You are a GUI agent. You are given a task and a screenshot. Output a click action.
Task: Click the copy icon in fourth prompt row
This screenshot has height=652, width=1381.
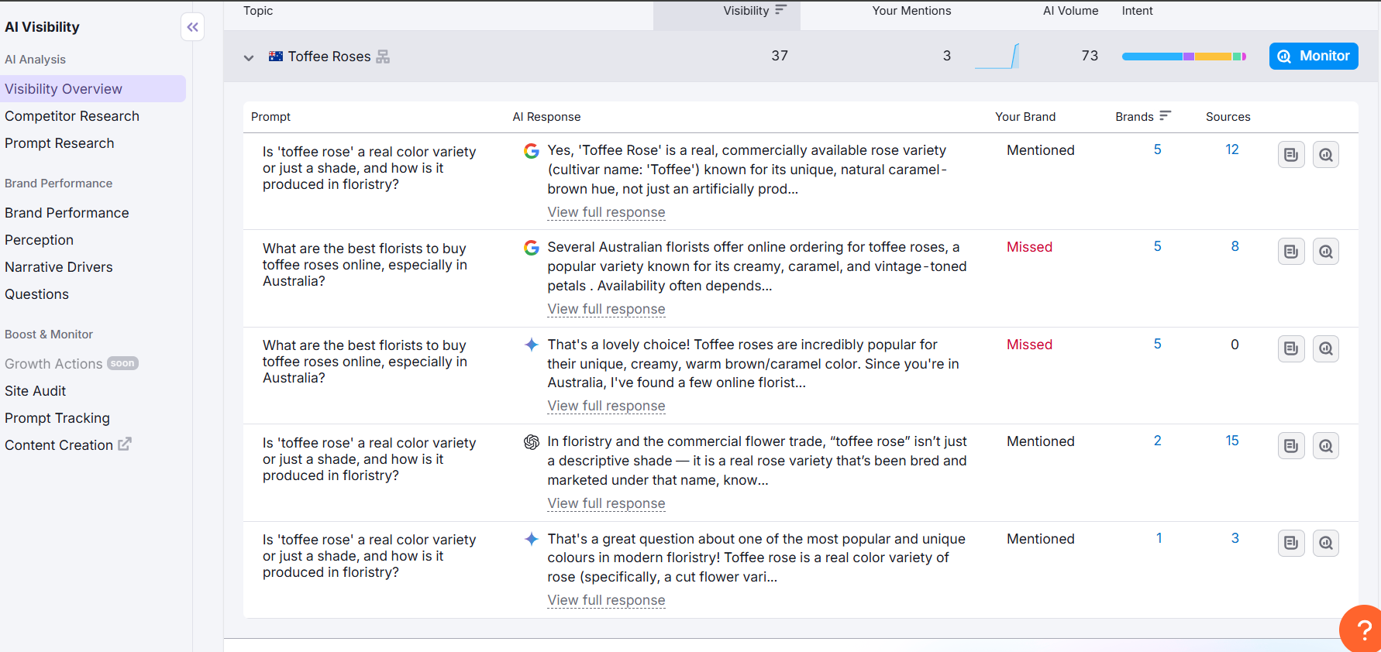point(1291,446)
